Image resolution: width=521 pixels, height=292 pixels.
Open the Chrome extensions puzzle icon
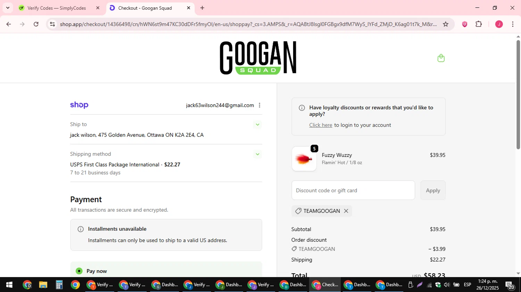pyautogui.click(x=479, y=24)
